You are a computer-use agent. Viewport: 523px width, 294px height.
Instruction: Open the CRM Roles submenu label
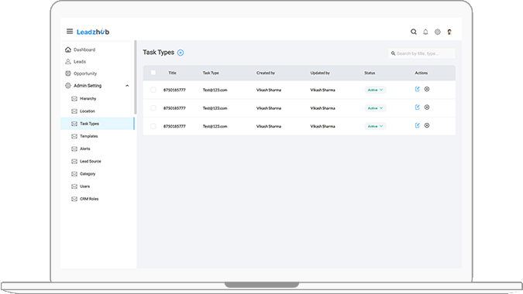tap(89, 199)
